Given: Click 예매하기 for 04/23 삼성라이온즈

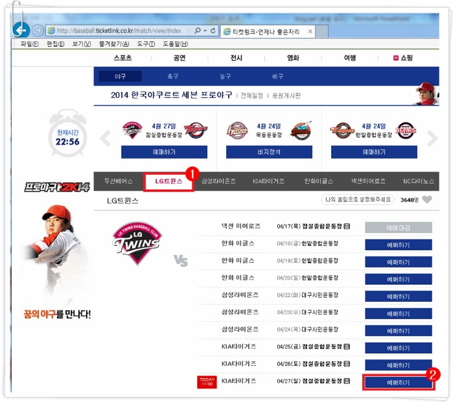Looking at the screenshot, I should tap(399, 313).
